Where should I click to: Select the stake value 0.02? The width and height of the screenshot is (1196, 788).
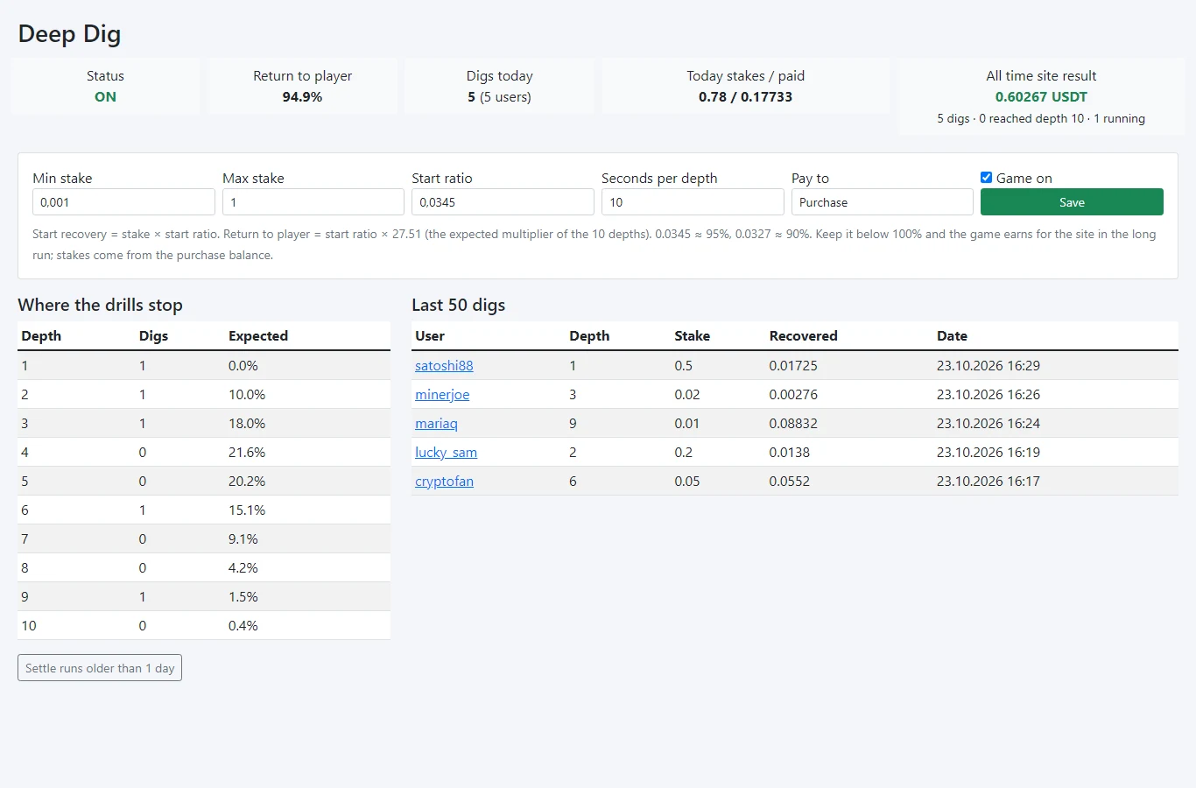[687, 394]
